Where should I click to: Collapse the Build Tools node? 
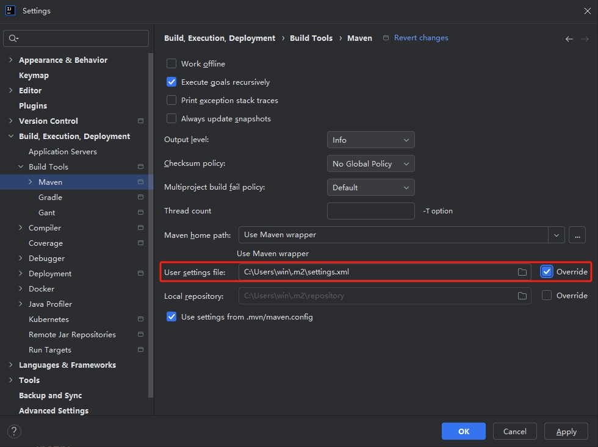(21, 166)
